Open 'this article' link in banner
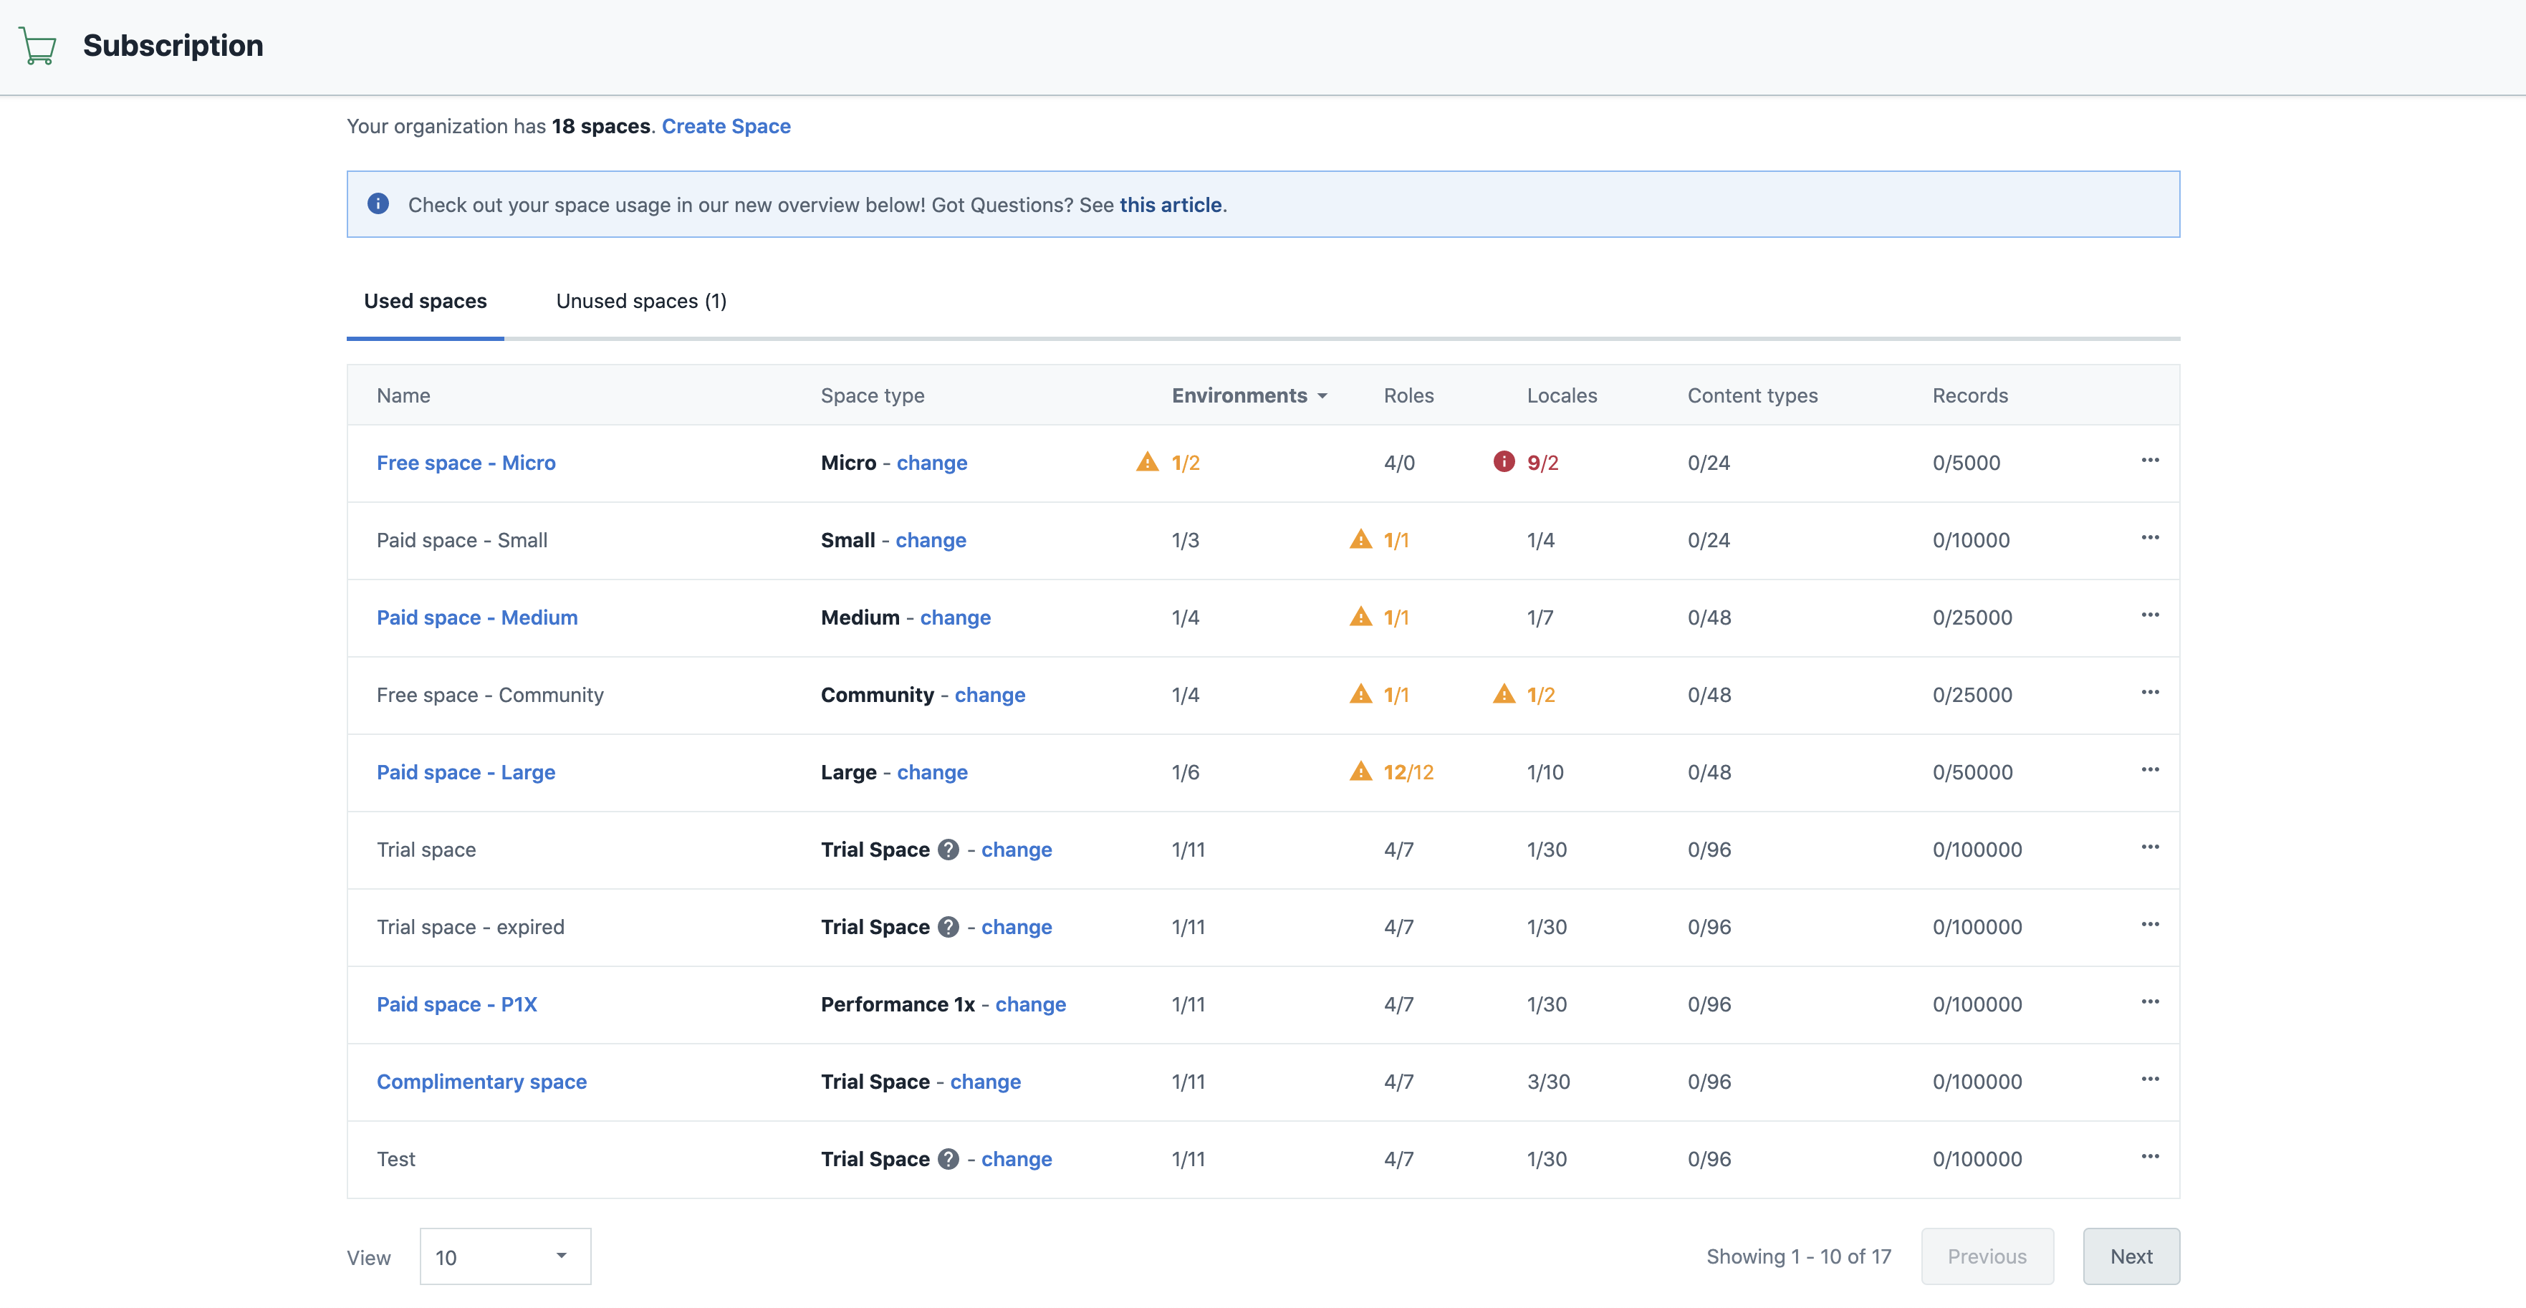Image resolution: width=2526 pixels, height=1308 pixels. tap(1170, 204)
